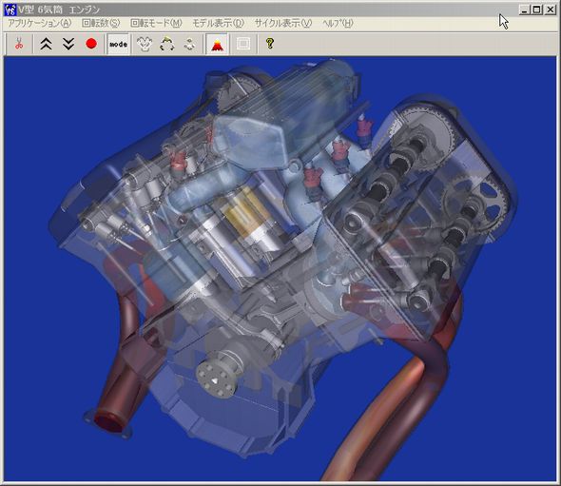The image size is (561, 486).
Task: Open the 回転数(S) menu
Action: click(x=101, y=24)
